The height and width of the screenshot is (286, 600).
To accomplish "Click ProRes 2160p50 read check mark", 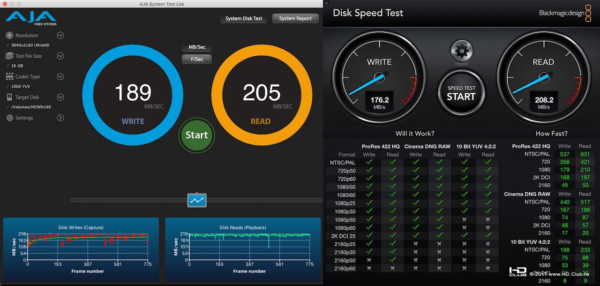I will [x=393, y=260].
